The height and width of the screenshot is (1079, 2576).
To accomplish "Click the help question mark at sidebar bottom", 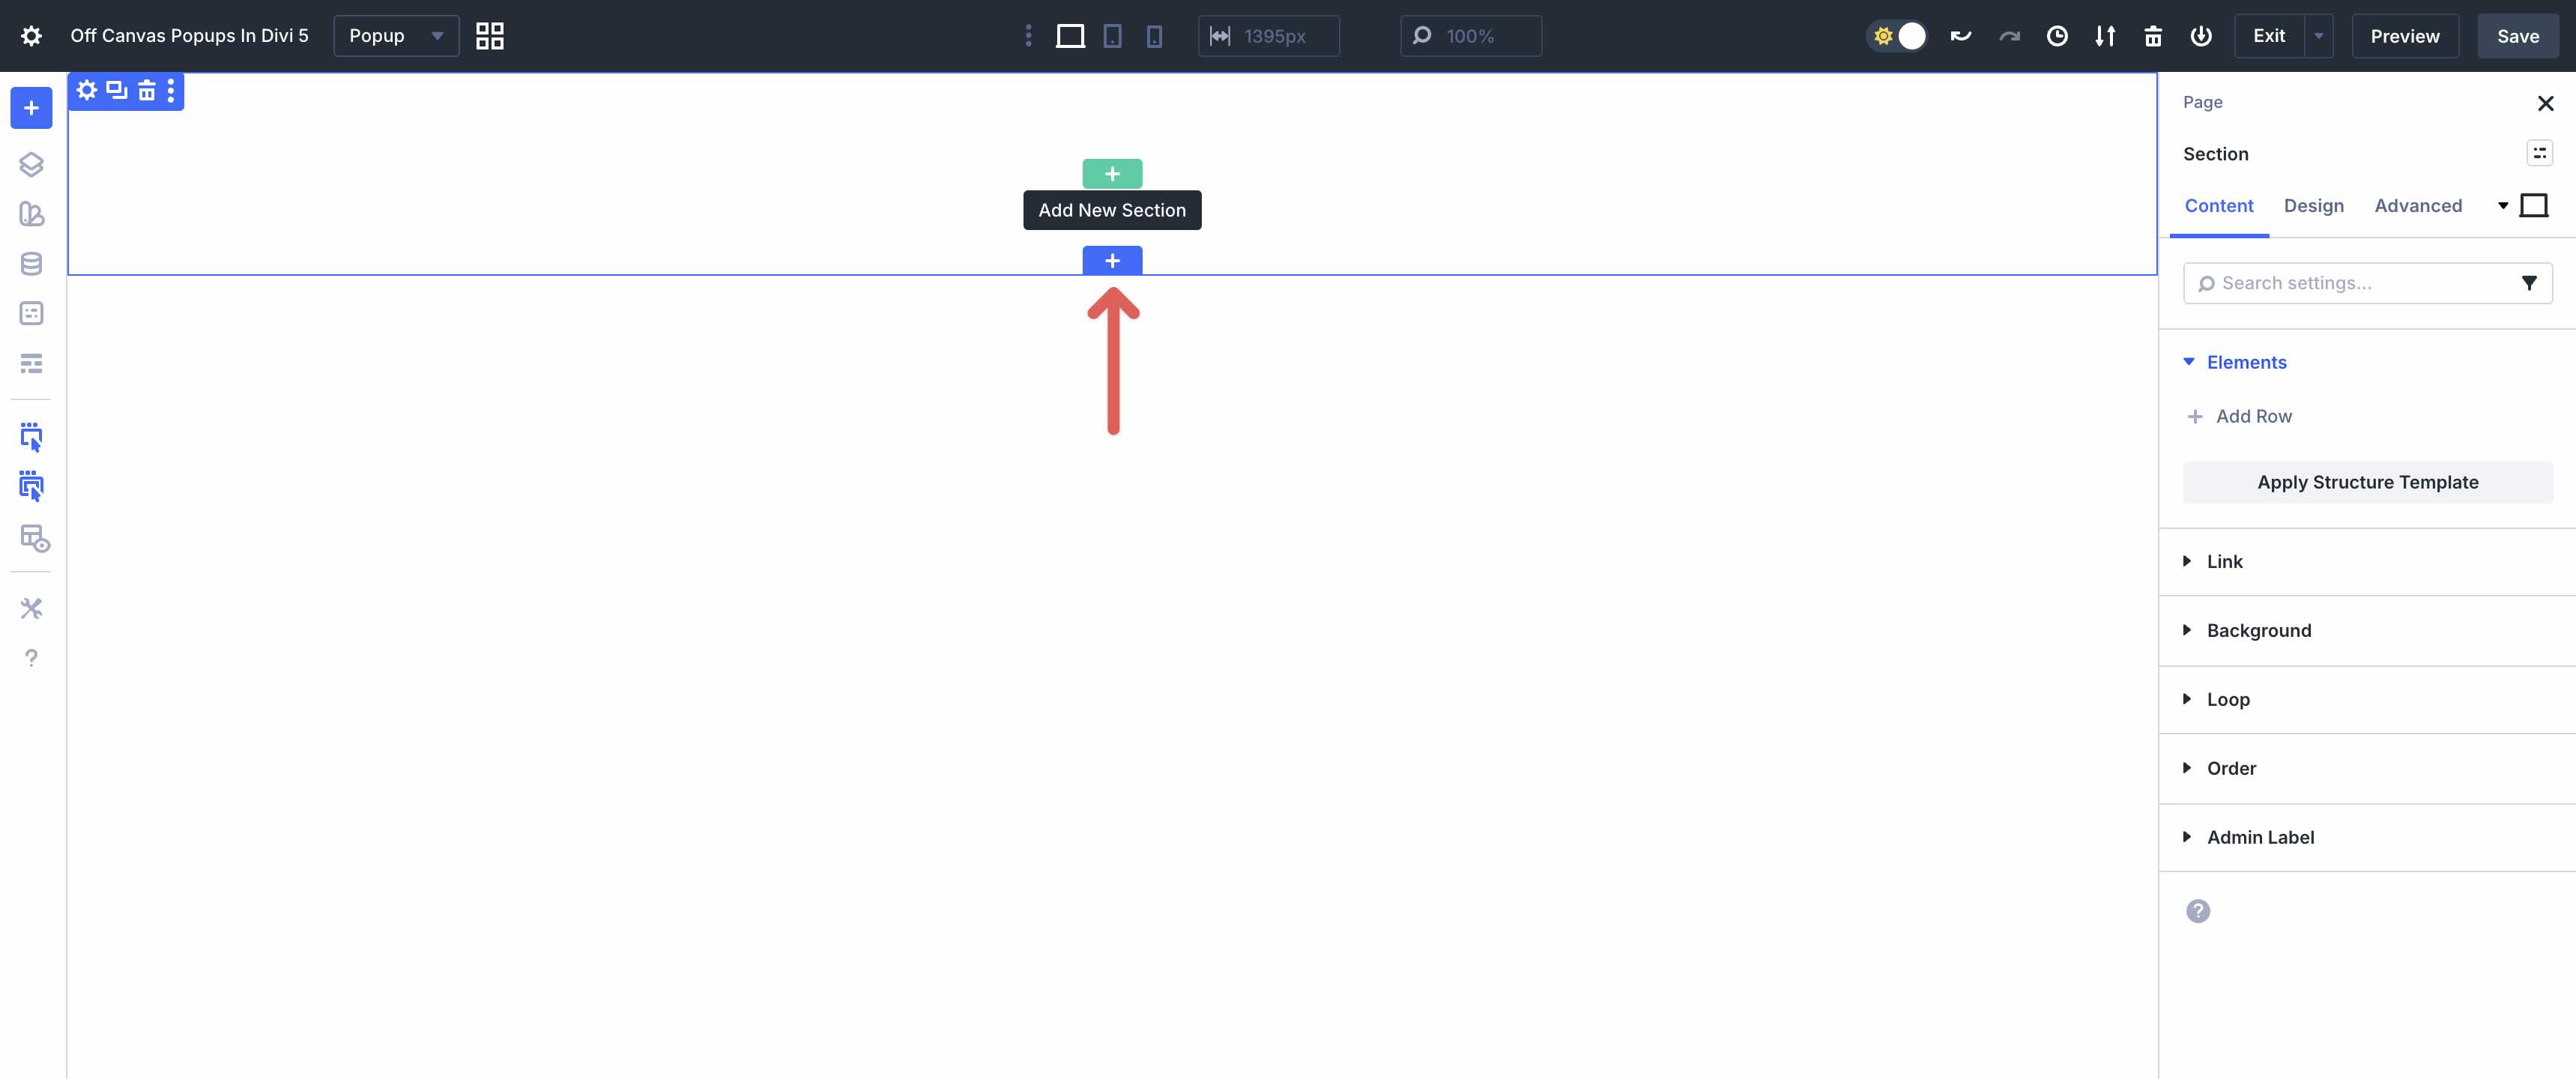I will tap(31, 657).
